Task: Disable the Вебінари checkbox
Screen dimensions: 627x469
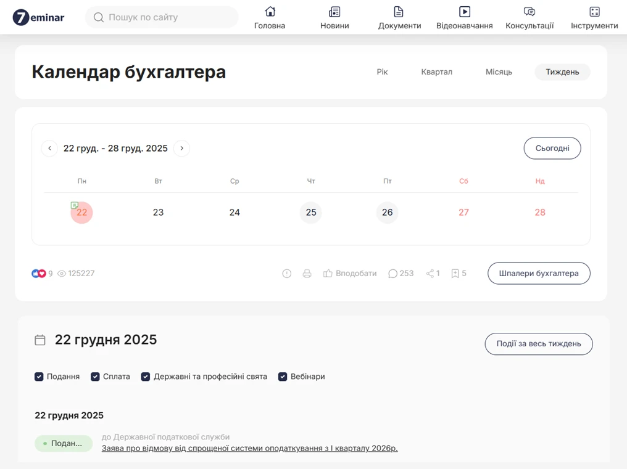Action: coord(283,376)
